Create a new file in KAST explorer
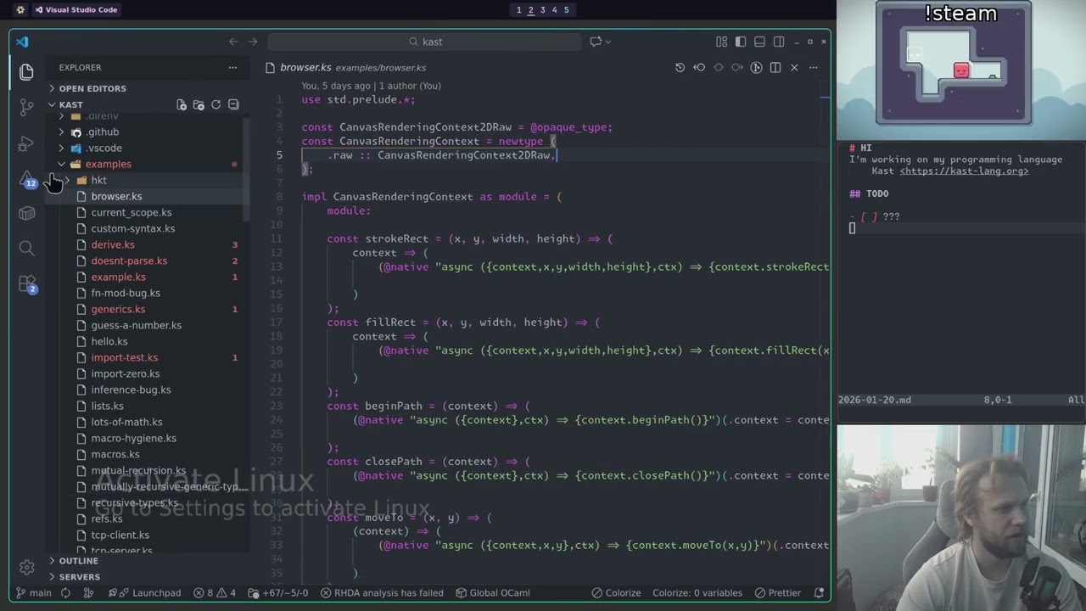Image resolution: width=1086 pixels, height=611 pixels. [182, 104]
